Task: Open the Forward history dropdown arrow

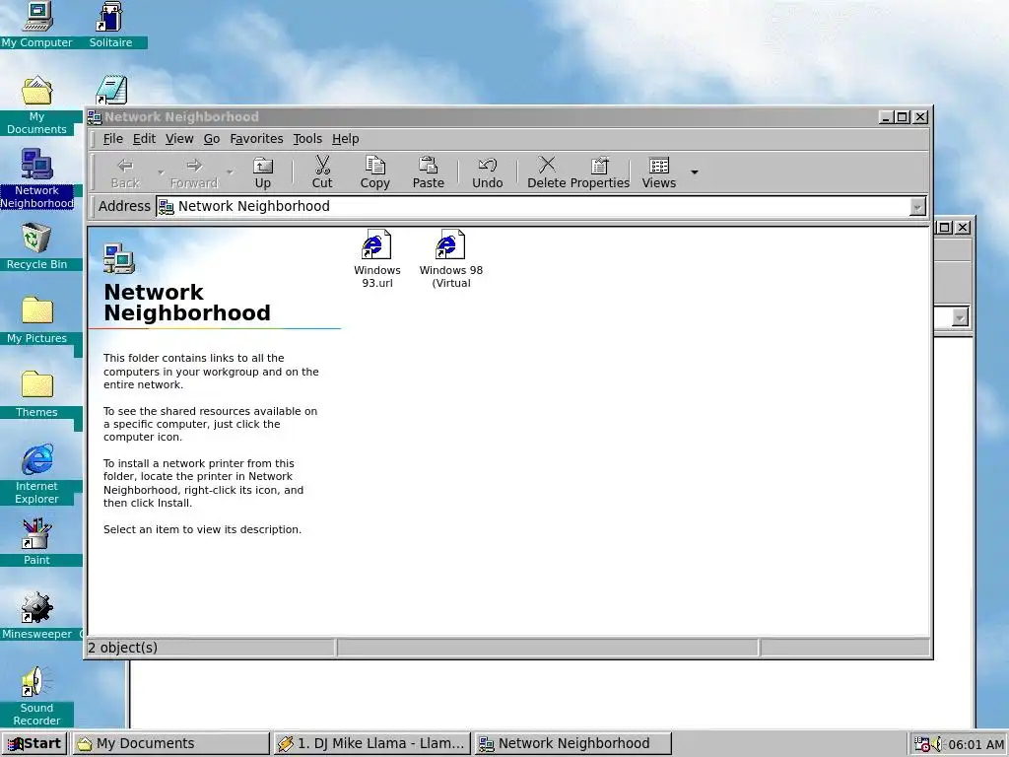Action: (x=230, y=172)
